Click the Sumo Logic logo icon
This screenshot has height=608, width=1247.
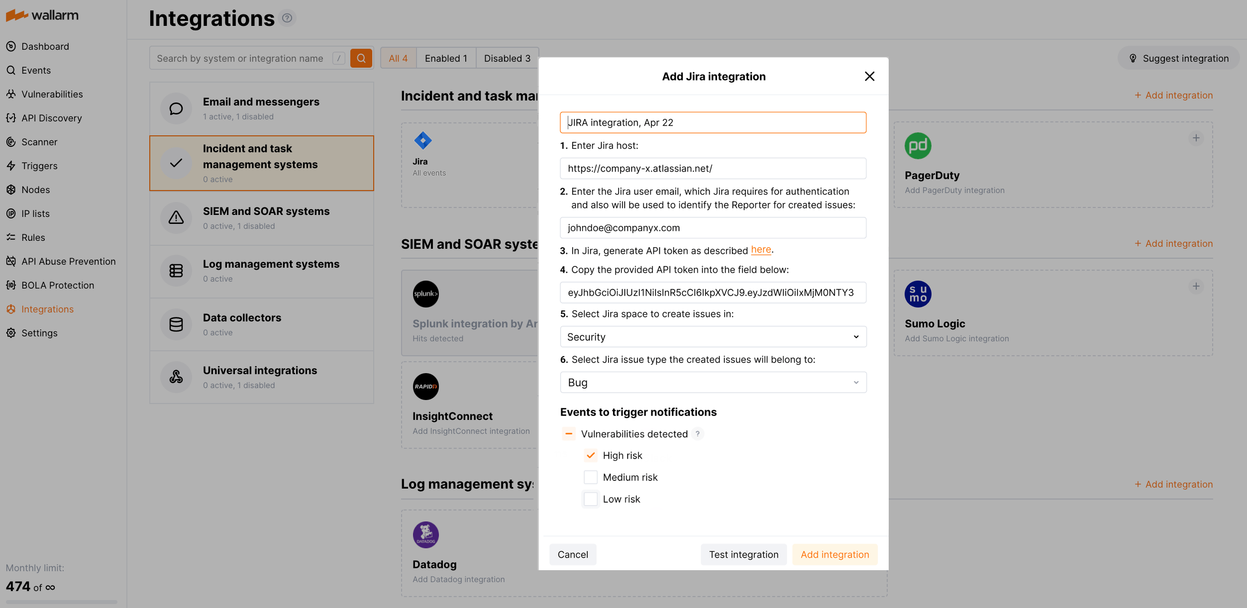point(918,294)
